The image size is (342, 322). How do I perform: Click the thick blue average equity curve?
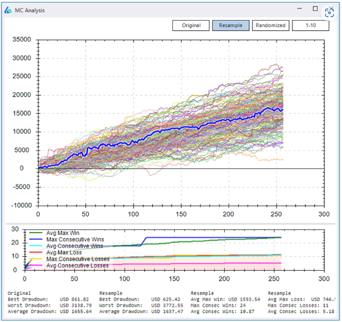coord(160,131)
